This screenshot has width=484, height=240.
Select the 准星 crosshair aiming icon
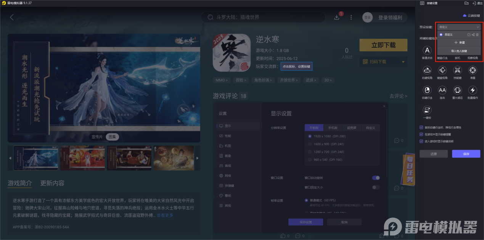point(472,70)
